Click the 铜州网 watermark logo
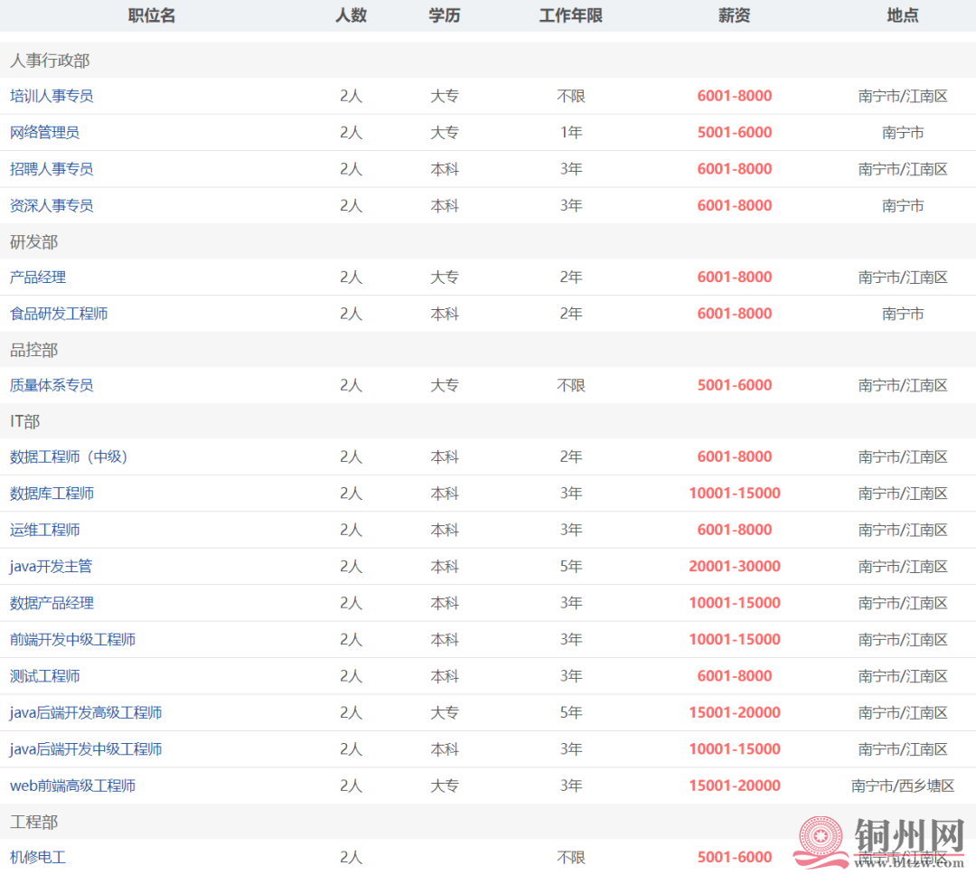This screenshot has width=976, height=875. (879, 842)
